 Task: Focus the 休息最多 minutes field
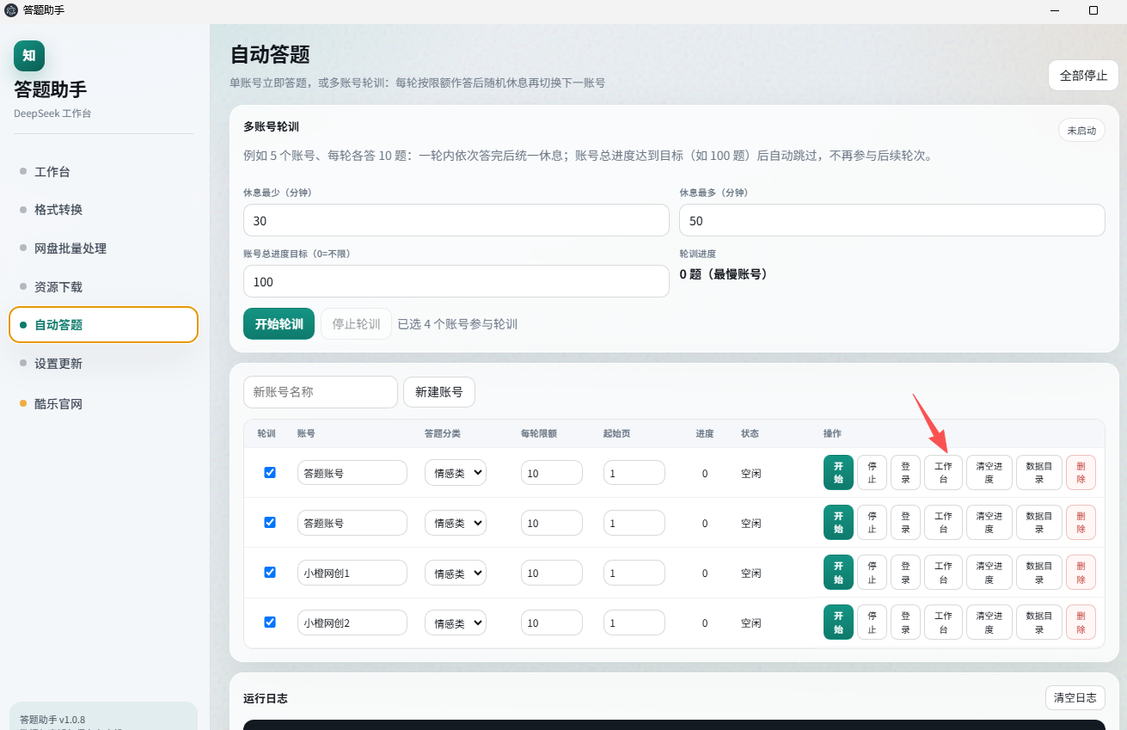tap(891, 220)
